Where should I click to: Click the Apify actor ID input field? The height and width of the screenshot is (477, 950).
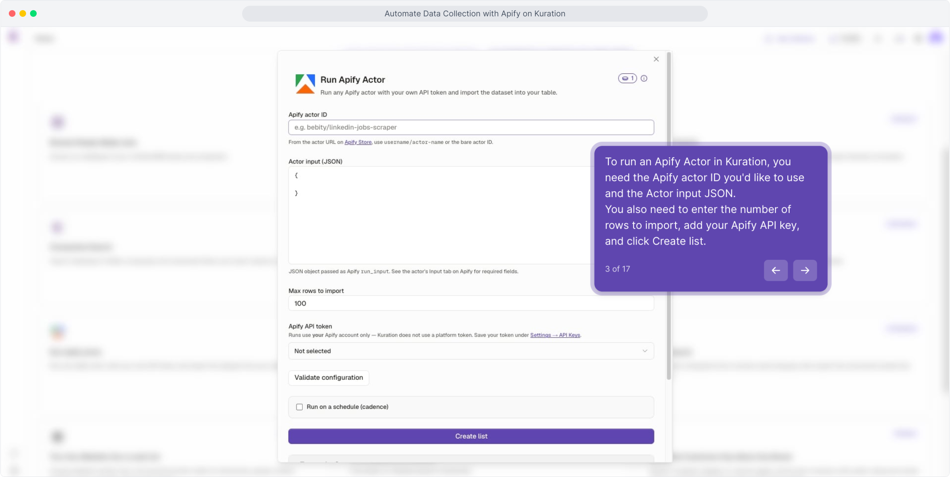pos(471,127)
